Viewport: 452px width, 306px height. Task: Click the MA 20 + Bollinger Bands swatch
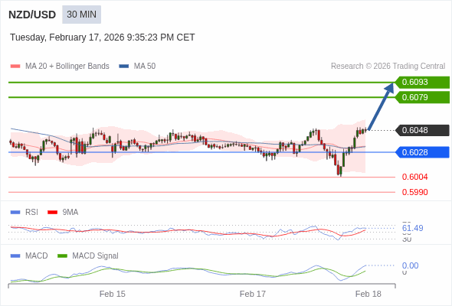(x=15, y=67)
